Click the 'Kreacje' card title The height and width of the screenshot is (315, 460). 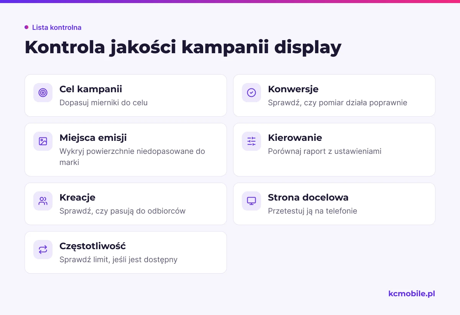tap(77, 197)
